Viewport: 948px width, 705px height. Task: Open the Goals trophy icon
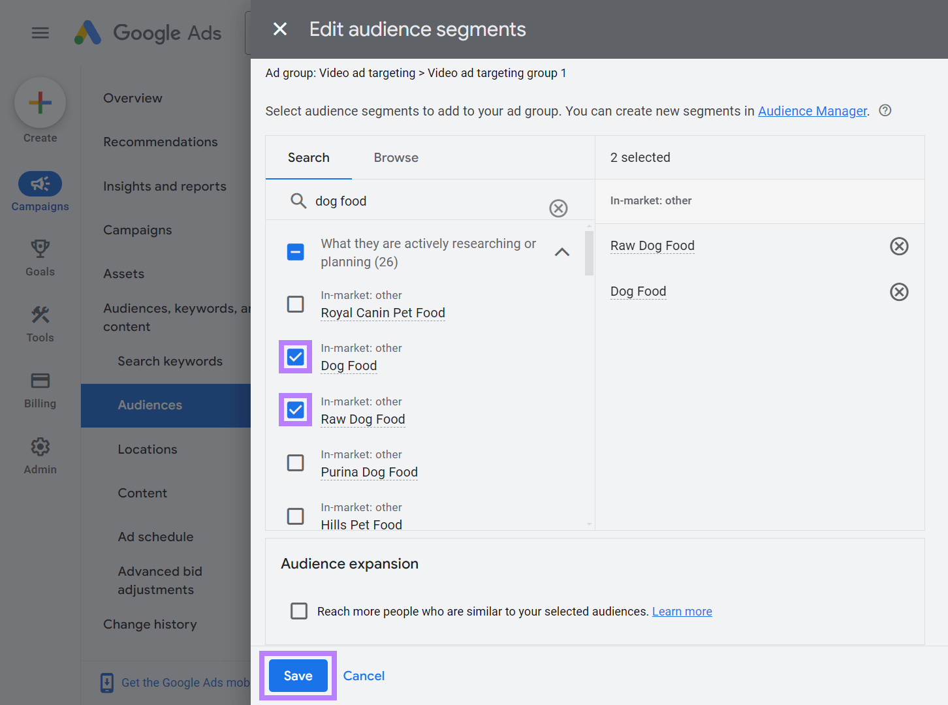[x=40, y=249]
